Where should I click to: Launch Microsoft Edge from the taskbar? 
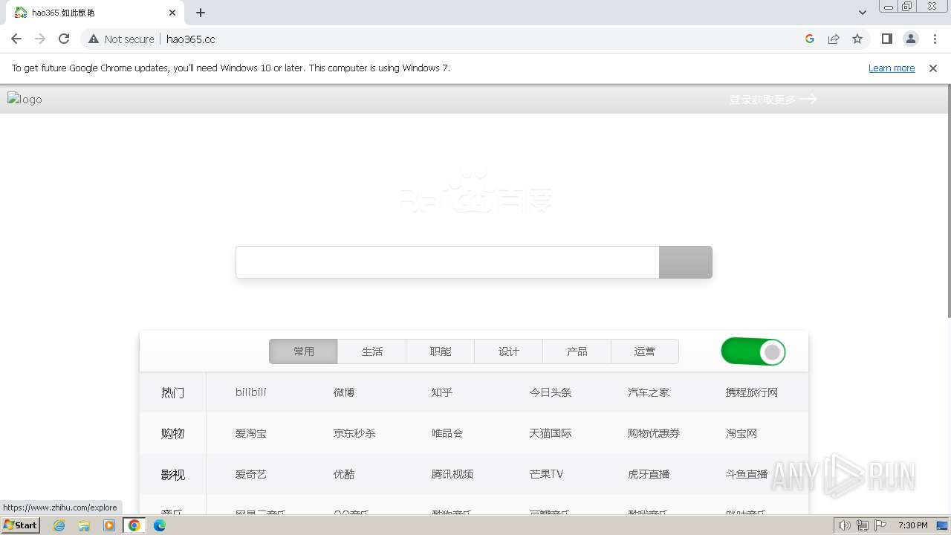pyautogui.click(x=160, y=525)
